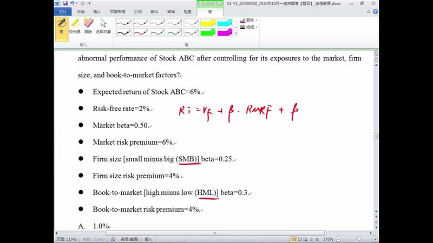Switch to the 审阅 (Review) ribbon tab
The width and height of the screenshot is (433, 243).
[170, 11]
